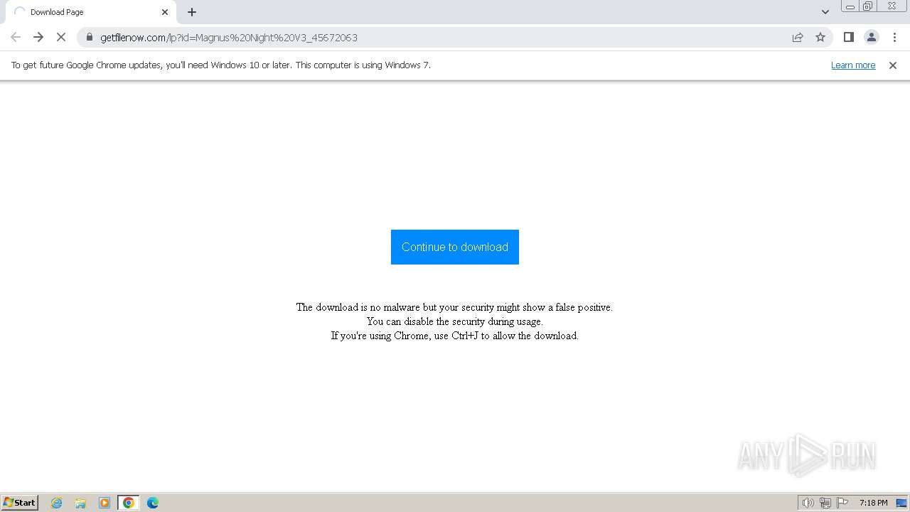Open the Action Center flag icon
This screenshot has height=512, width=910.
[x=842, y=503]
